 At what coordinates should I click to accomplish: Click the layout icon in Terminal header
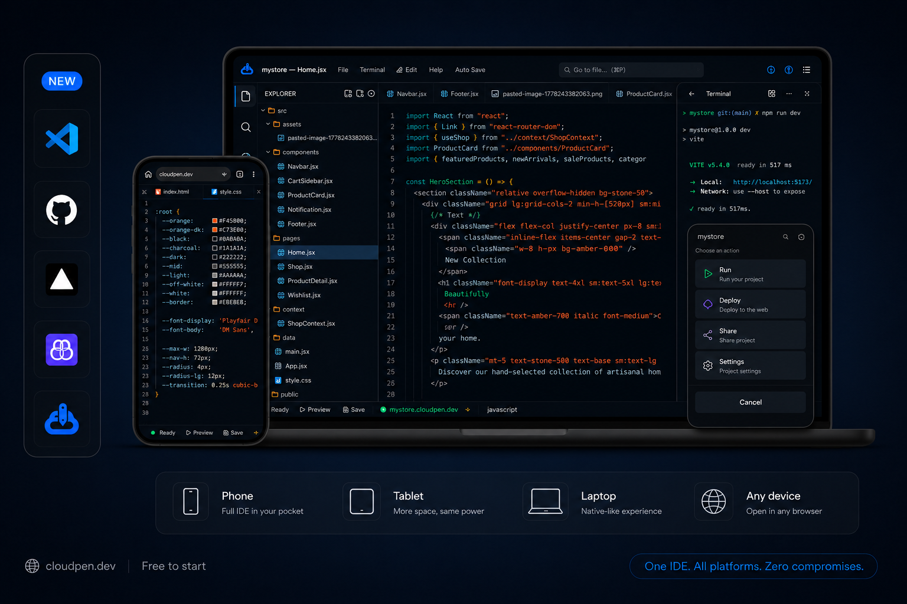pyautogui.click(x=772, y=94)
